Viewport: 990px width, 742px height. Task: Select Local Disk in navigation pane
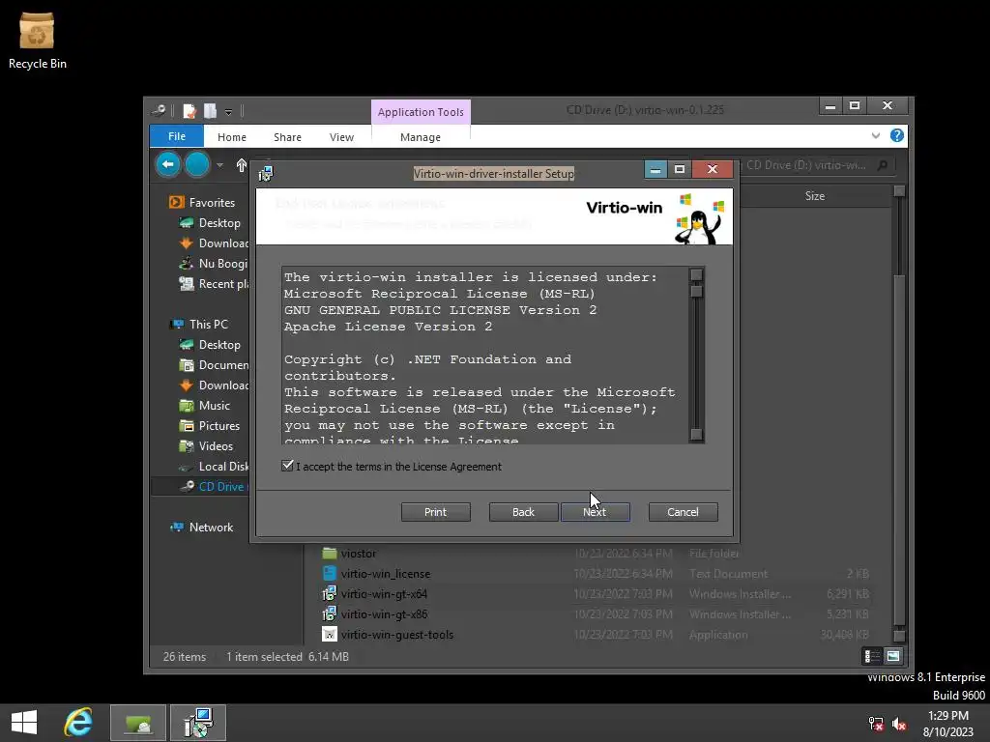(x=214, y=467)
